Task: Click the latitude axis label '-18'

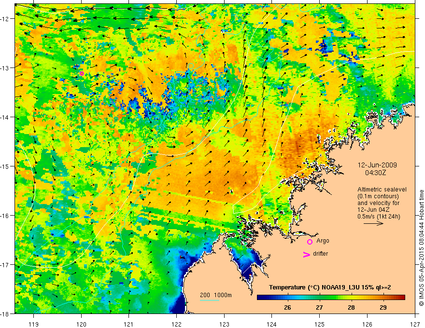Action: point(5,314)
